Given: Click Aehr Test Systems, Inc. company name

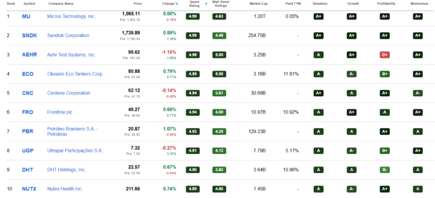Looking at the screenshot, I should 71,55.
